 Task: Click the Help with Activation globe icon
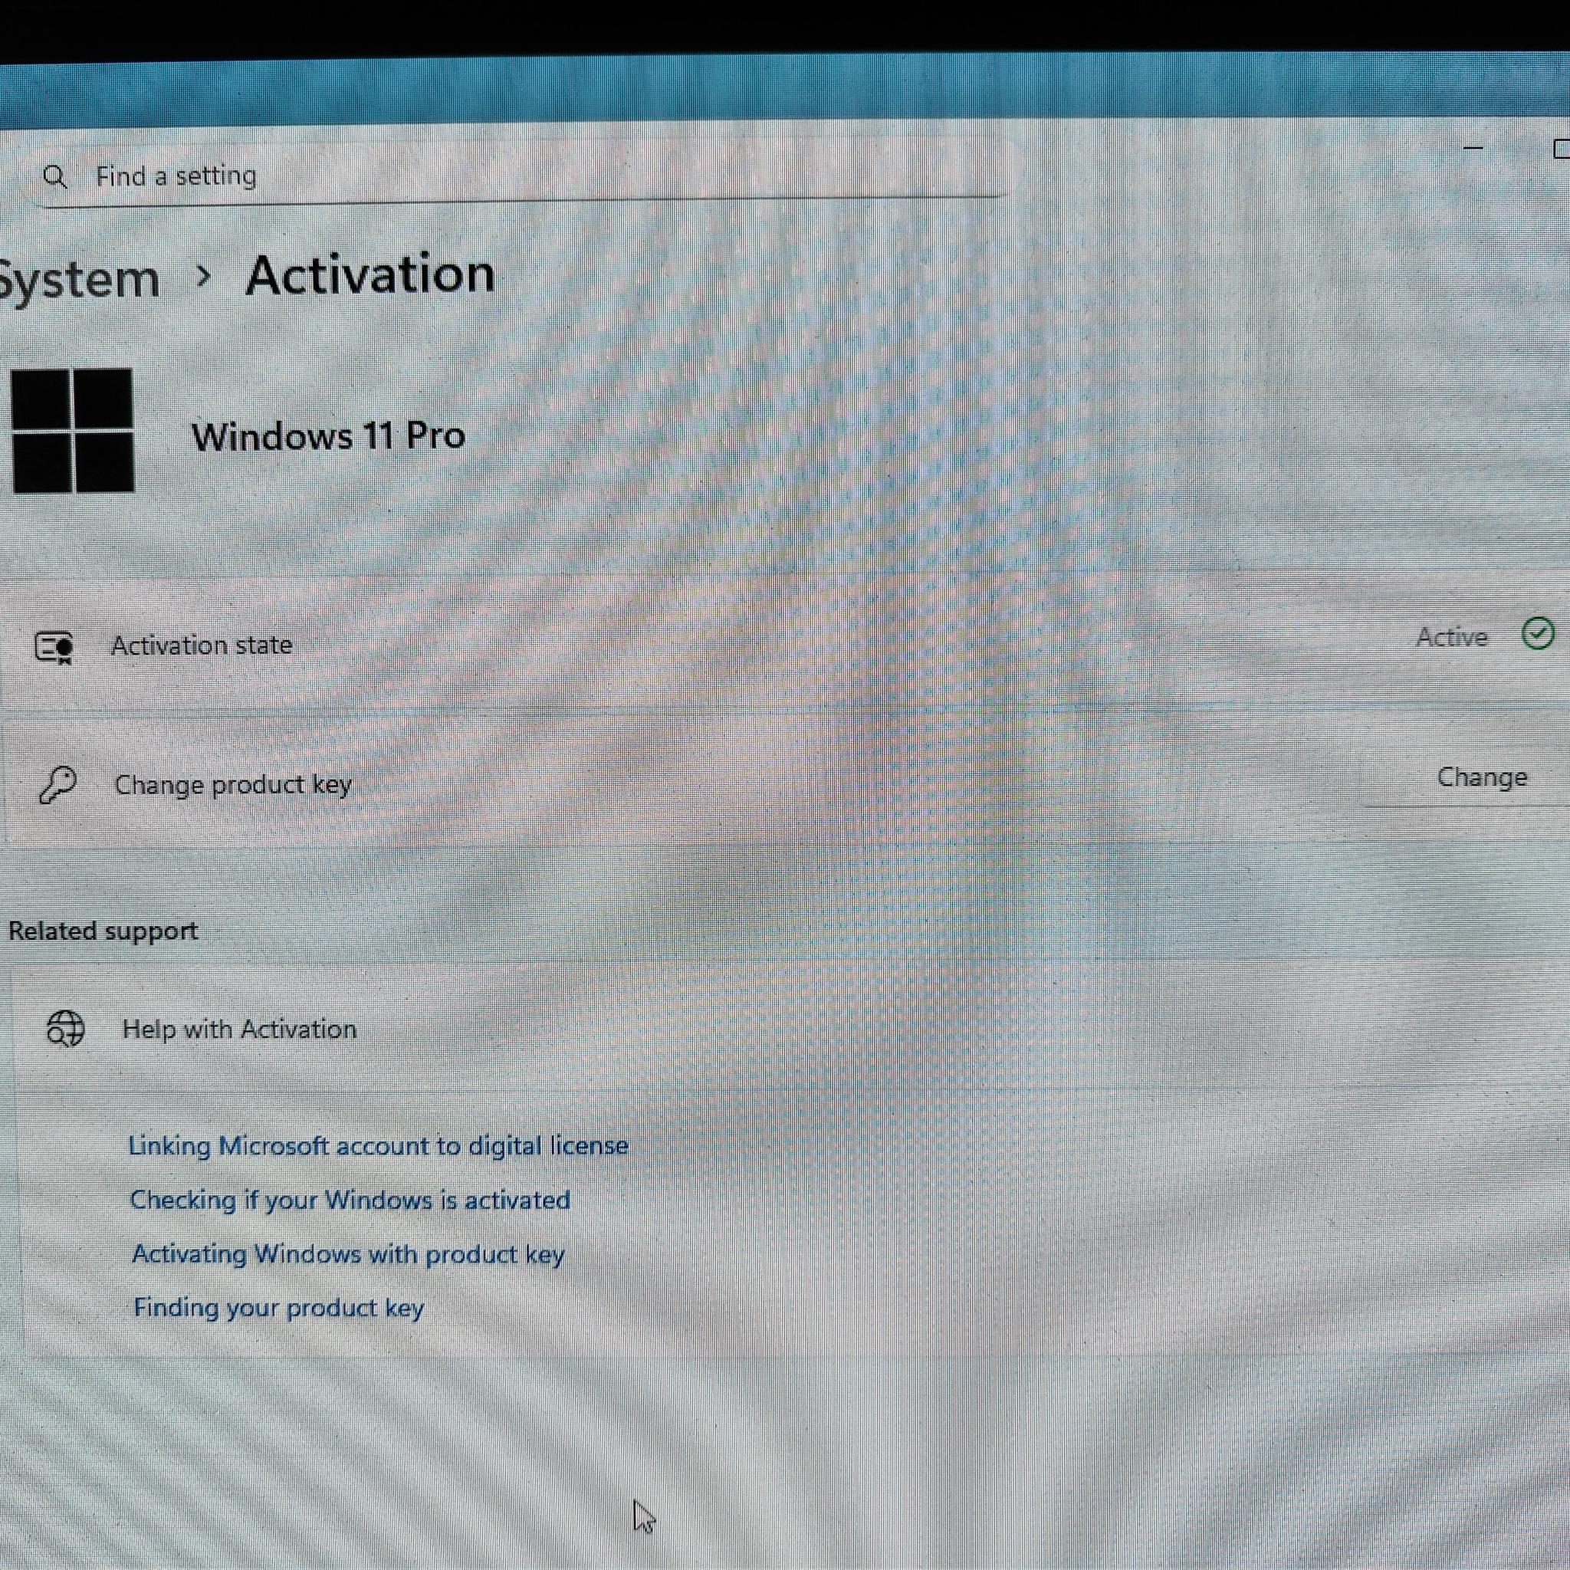tap(66, 1029)
